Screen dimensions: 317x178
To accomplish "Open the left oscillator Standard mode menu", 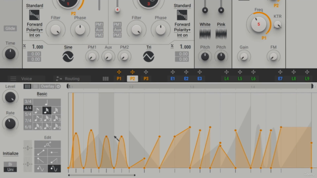I will point(35,5).
